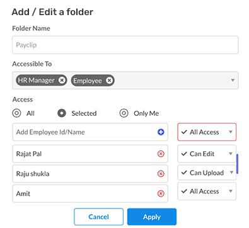Click the HR Manager tag label
This screenshot has height=228, width=249.
click(x=36, y=80)
